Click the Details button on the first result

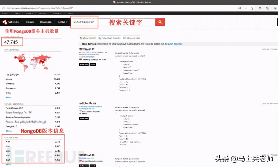click(83, 64)
